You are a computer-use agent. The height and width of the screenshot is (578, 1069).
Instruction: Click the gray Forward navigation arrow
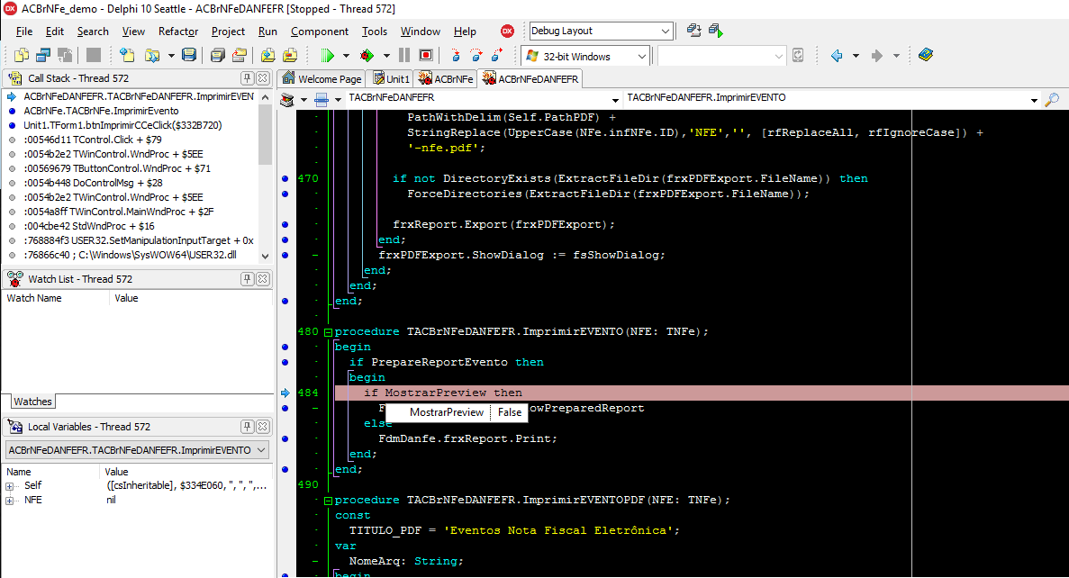coord(877,56)
